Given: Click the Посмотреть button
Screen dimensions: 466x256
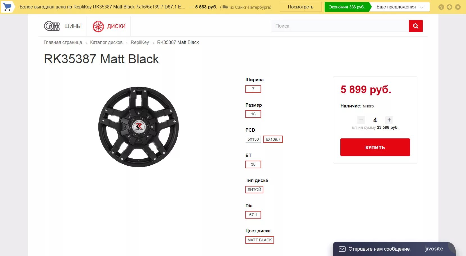Looking at the screenshot, I should (x=300, y=7).
